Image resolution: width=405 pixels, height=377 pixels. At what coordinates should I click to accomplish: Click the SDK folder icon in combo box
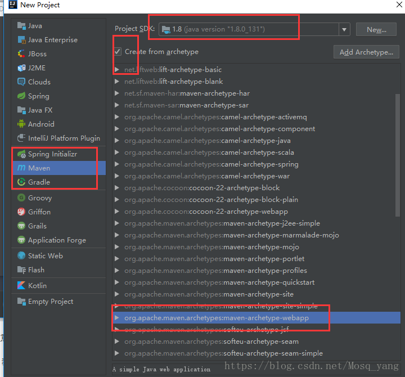point(166,29)
